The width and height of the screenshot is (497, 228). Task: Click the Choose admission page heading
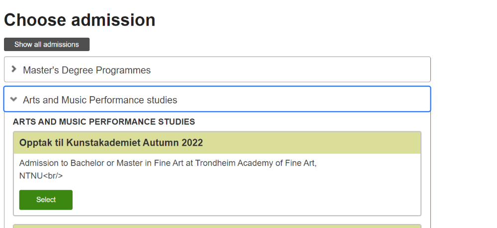[x=80, y=20]
